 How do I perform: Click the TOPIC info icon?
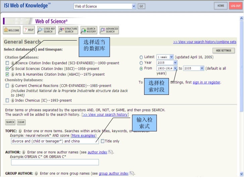point(20,131)
